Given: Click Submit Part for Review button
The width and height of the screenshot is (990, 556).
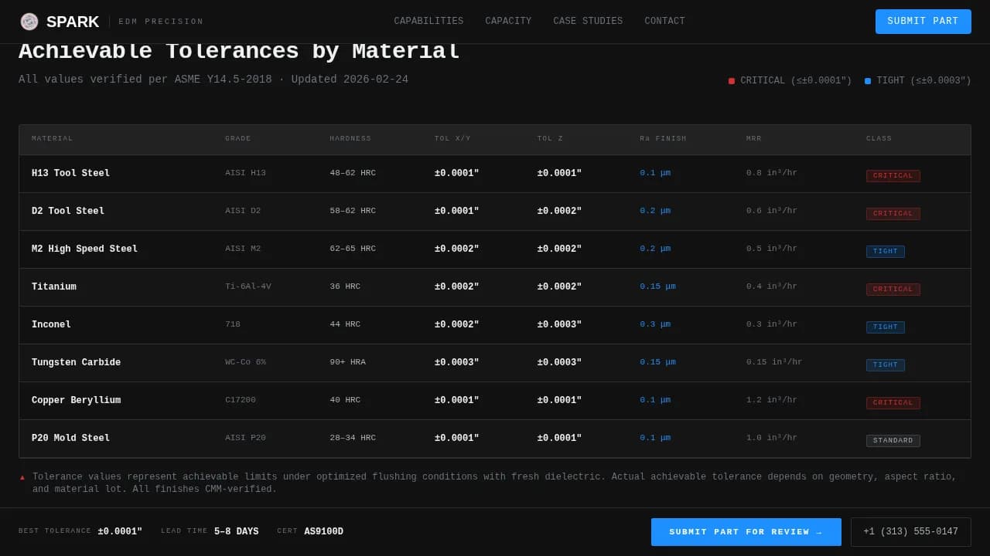Looking at the screenshot, I should click(x=746, y=532).
